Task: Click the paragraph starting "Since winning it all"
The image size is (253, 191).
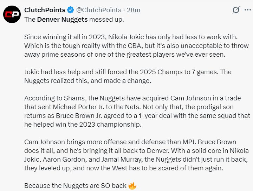Action: click(134, 45)
